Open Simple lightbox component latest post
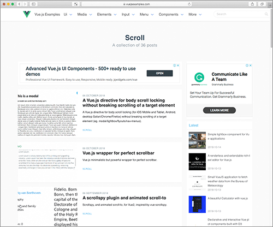This screenshot has height=227, width=273. click(228, 136)
